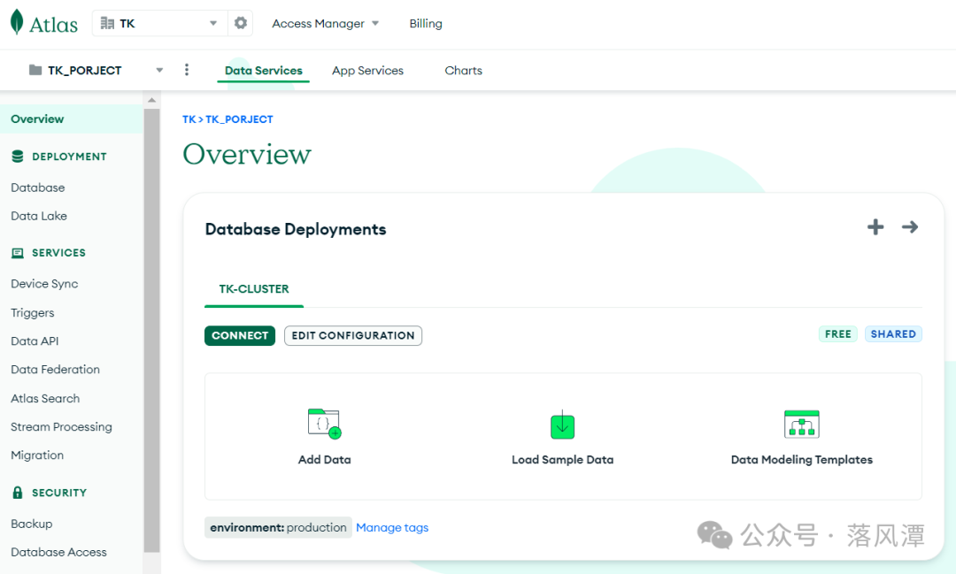The height and width of the screenshot is (574, 956).
Task: Click the Security lock icon
Action: 18,493
